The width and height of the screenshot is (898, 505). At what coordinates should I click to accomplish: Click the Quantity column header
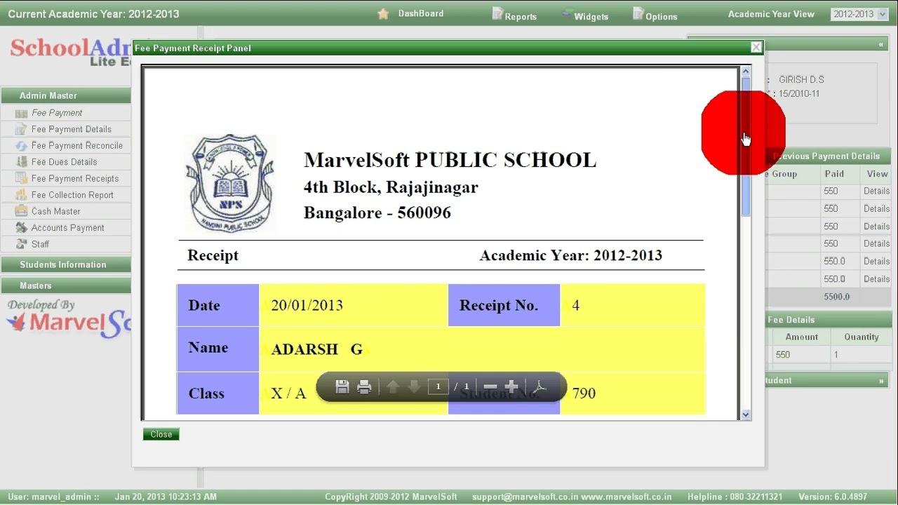[x=862, y=337]
